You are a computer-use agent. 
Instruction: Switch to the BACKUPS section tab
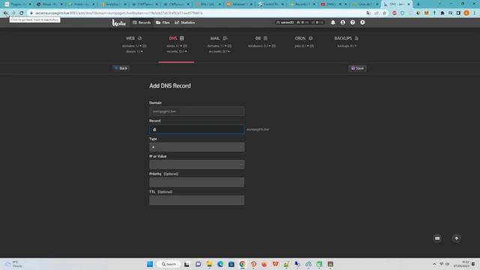tap(346, 42)
